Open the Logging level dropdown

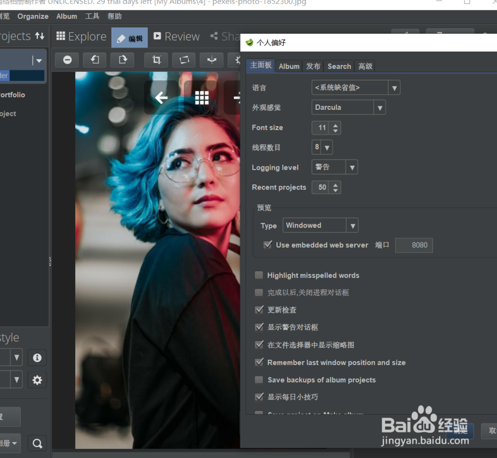pyautogui.click(x=334, y=167)
